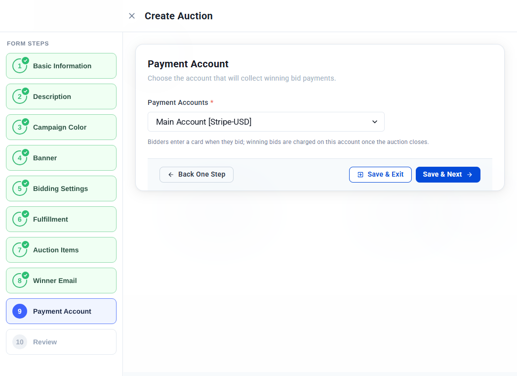
Task: Click the blue step 9 badge
Action: click(20, 311)
